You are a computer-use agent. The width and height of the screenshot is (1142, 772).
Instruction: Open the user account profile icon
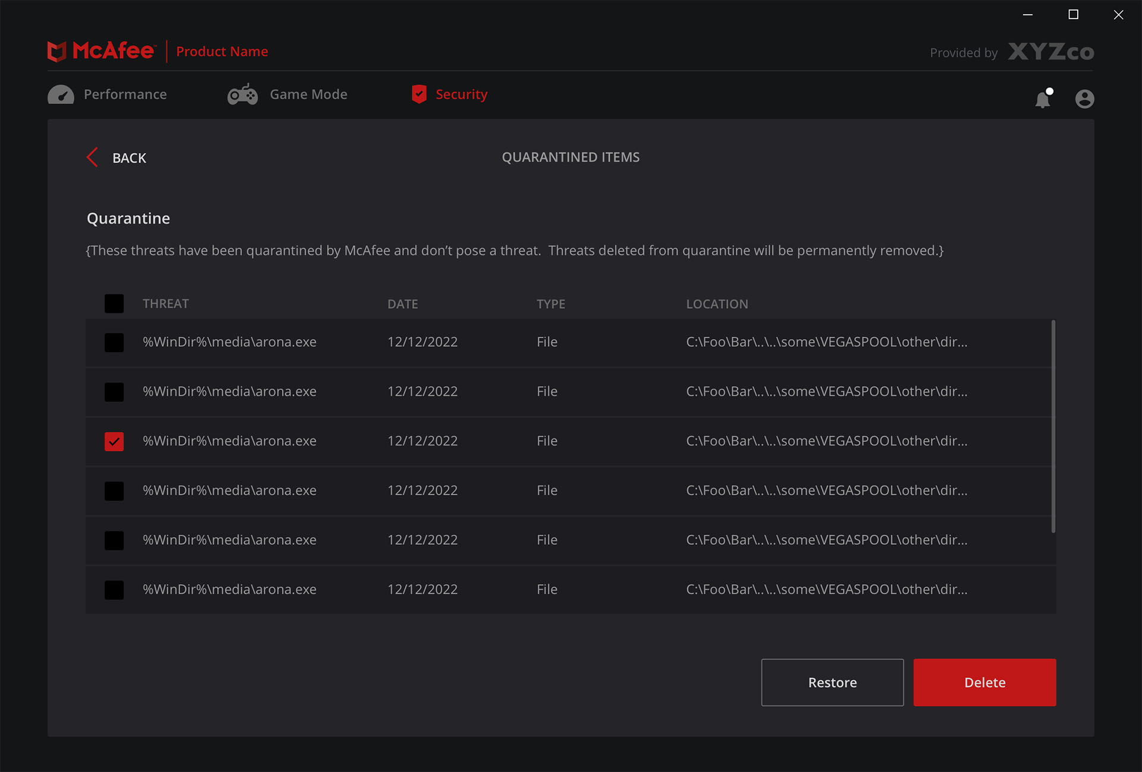click(1084, 99)
